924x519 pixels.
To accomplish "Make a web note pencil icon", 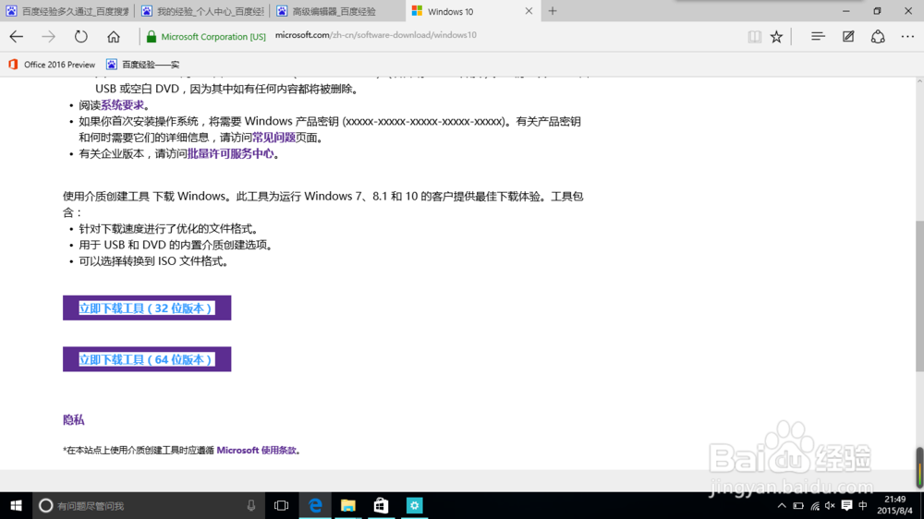I will [x=848, y=37].
